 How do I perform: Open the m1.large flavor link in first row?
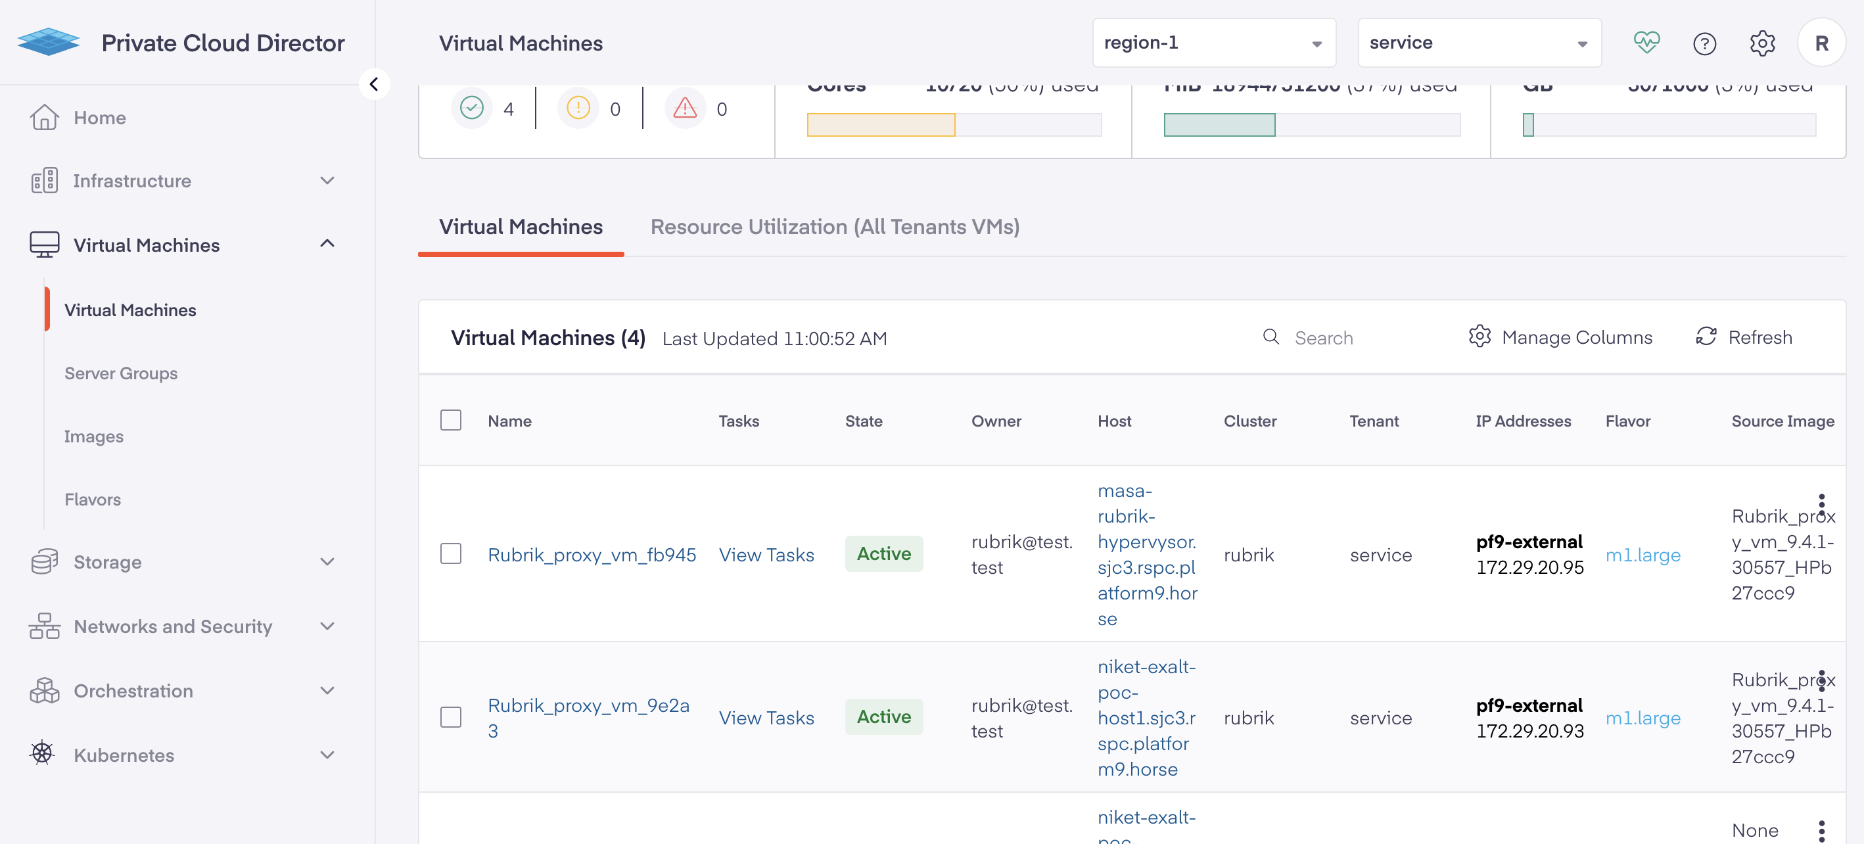tap(1643, 555)
